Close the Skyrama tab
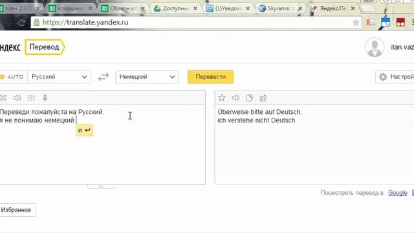Screen dimensions: 414x233 click(300, 8)
